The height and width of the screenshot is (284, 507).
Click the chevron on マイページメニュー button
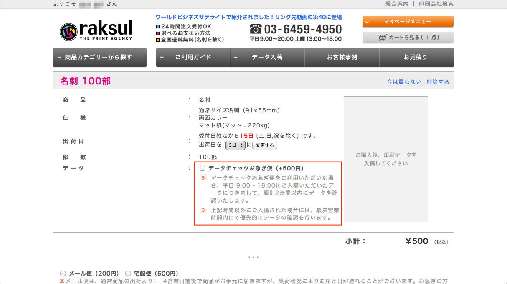click(366, 22)
